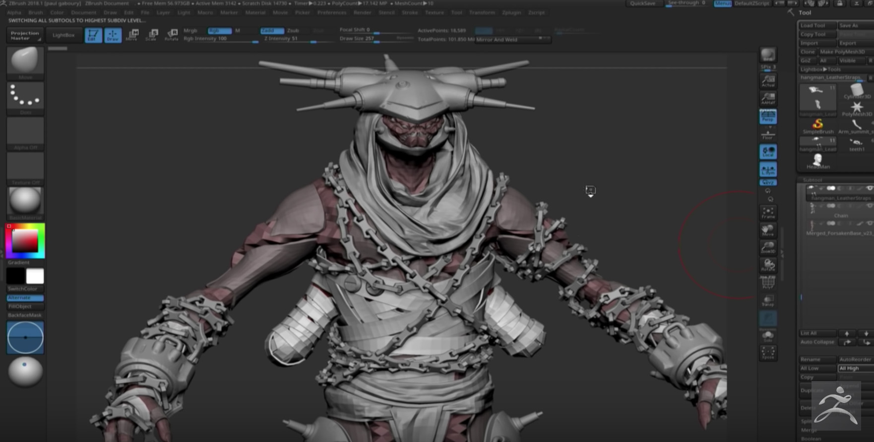
Task: Toggle Transp transparency mode
Action: coord(768,300)
